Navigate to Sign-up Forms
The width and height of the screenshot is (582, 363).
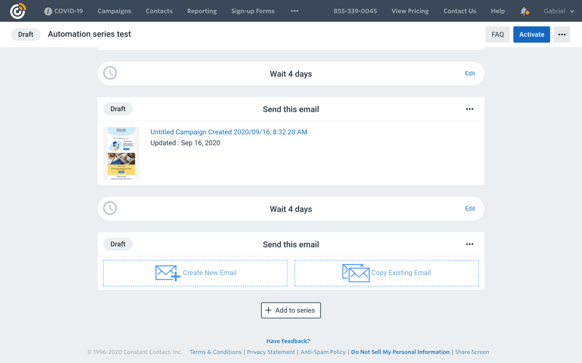(253, 11)
